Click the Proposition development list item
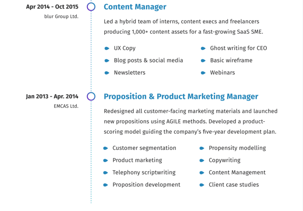The width and height of the screenshot is (303, 211). click(146, 185)
